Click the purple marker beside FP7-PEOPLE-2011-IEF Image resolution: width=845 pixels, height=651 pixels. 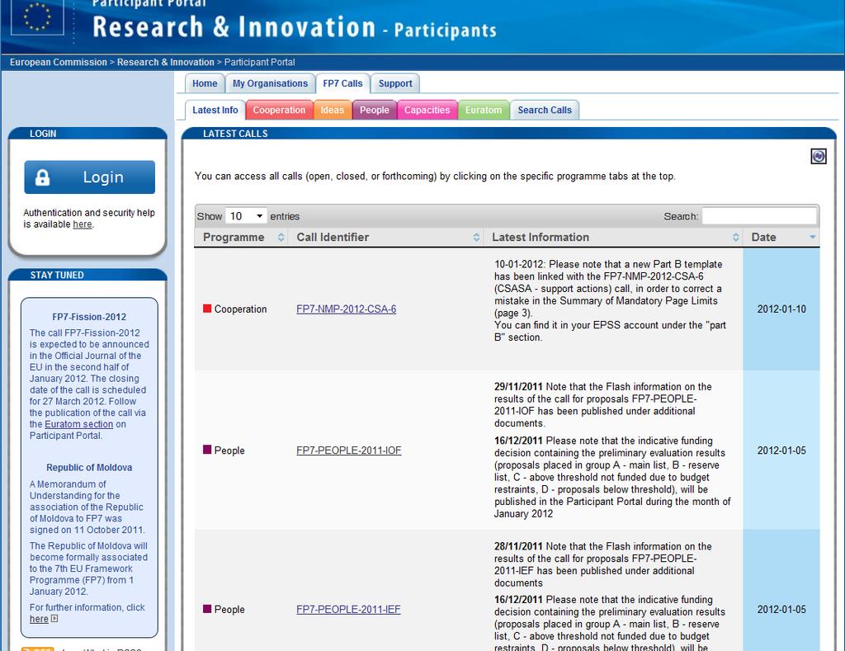click(x=207, y=608)
